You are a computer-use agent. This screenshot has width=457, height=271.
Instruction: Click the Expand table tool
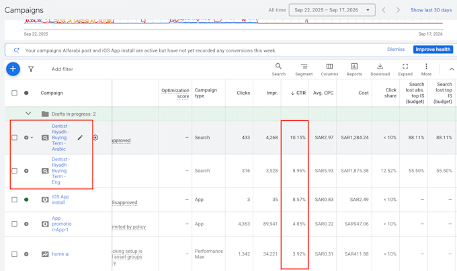405,69
